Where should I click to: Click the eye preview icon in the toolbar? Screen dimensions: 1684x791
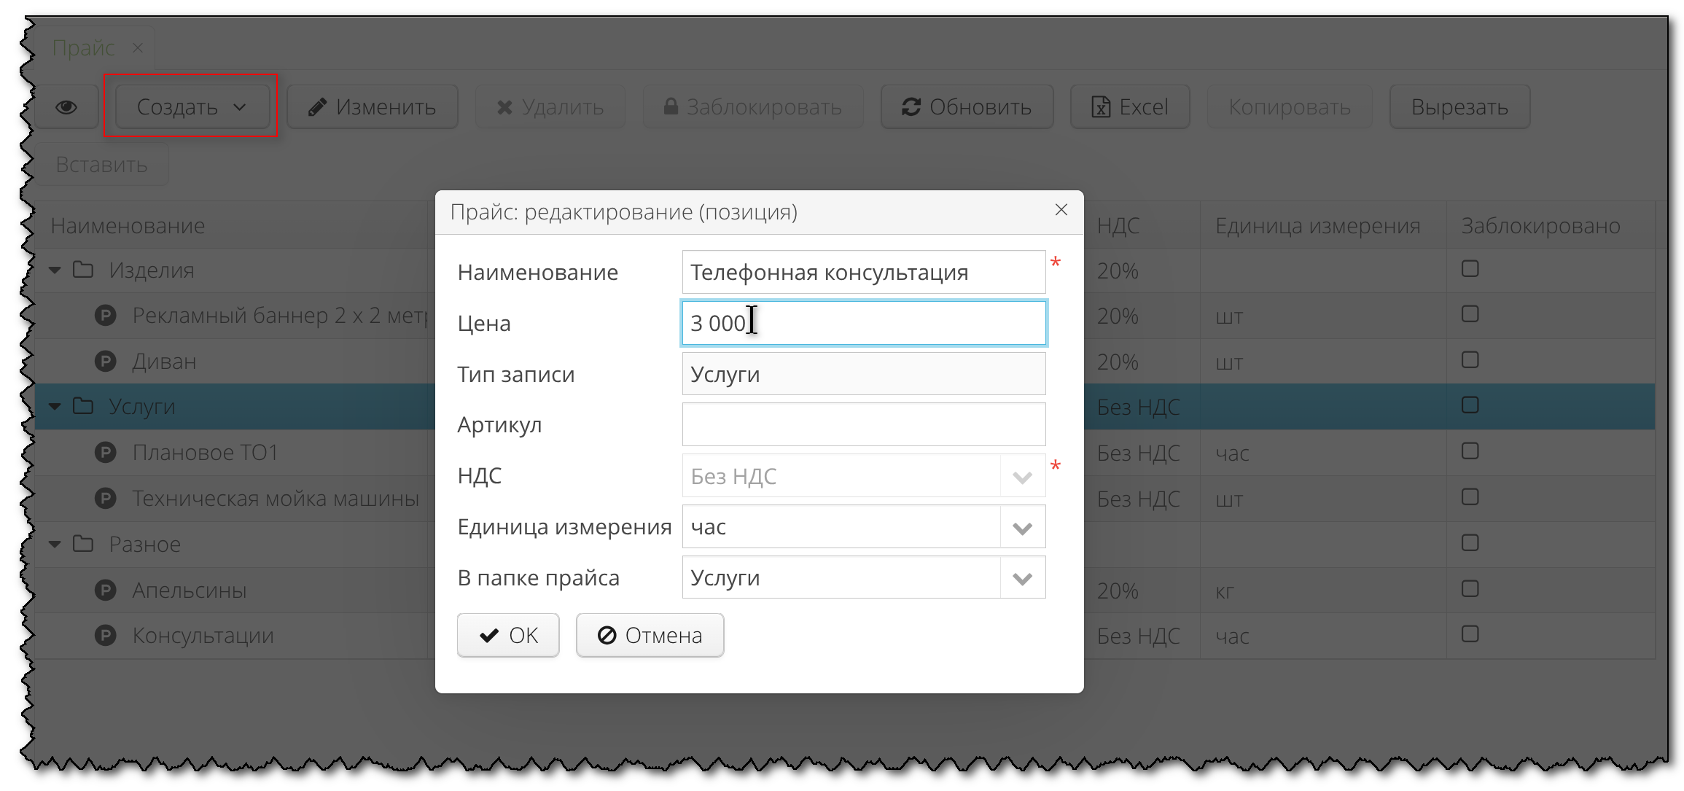click(x=66, y=106)
